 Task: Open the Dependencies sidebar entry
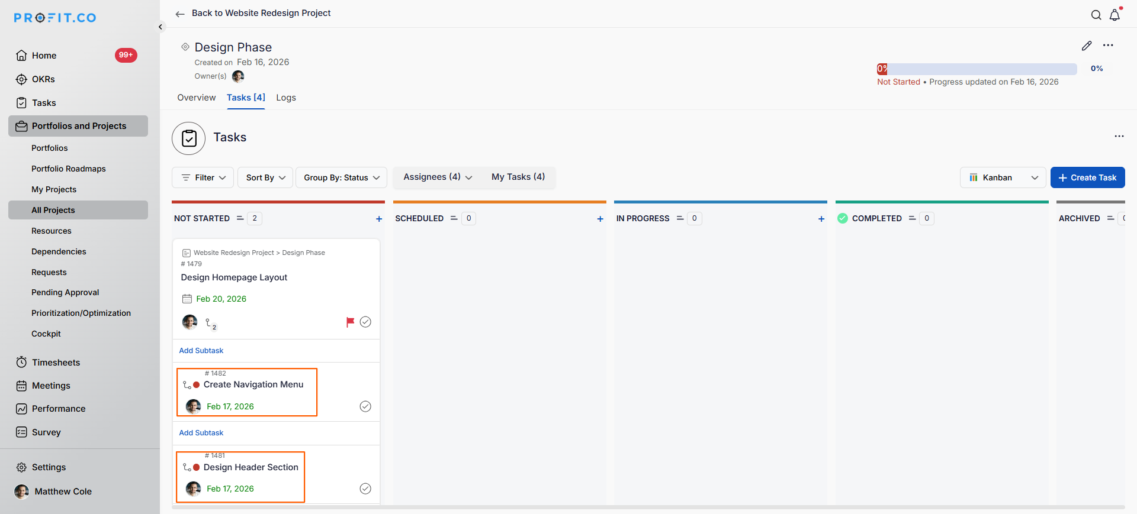[59, 251]
